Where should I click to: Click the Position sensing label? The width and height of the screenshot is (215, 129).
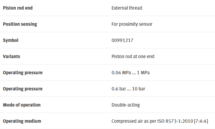click(20, 24)
